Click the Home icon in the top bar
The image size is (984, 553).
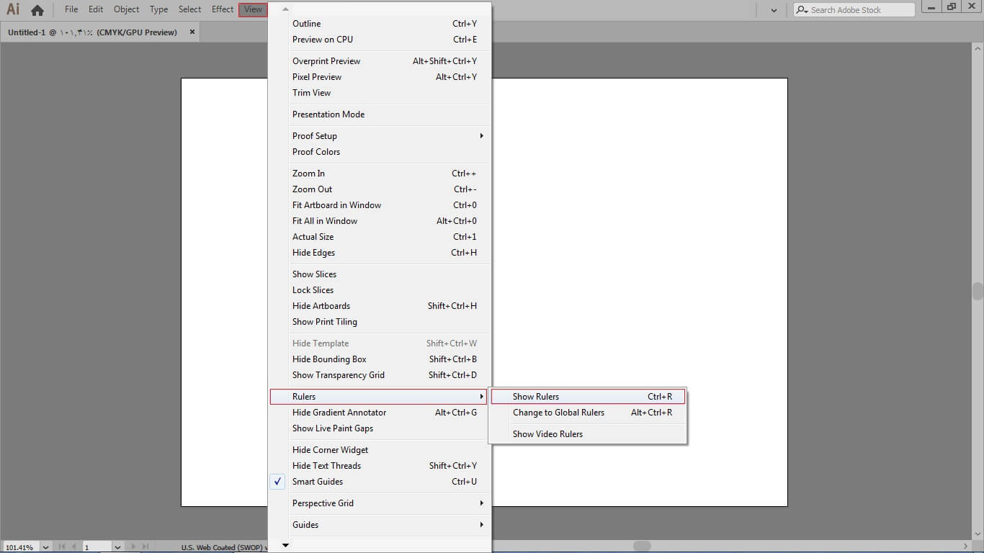(x=37, y=10)
